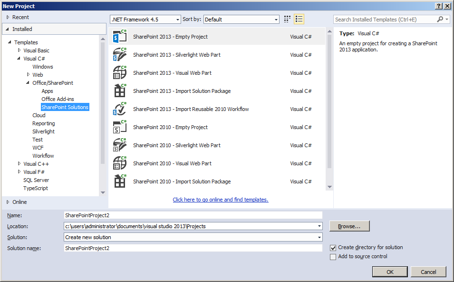Screen dimensions: 454x282
Task: Click SharePoint 2010 Silverlight Web Part icon
Action: [120, 145]
